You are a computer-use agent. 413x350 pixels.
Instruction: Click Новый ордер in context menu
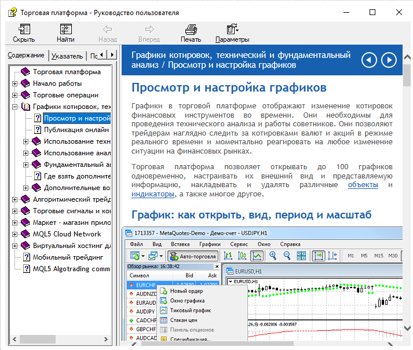pos(202,291)
